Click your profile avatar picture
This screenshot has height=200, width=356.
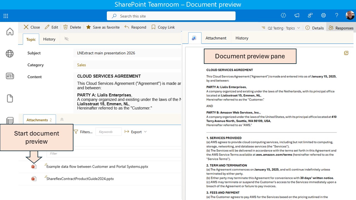350,15
